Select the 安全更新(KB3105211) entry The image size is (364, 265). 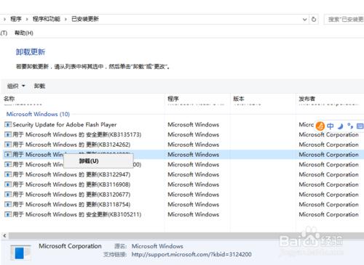(77, 214)
